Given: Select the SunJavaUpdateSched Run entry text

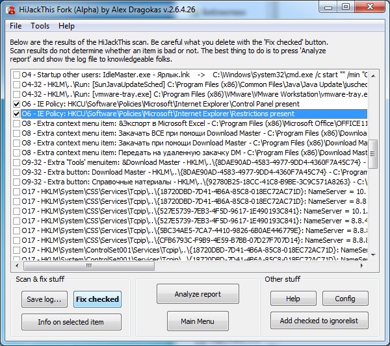Looking at the screenshot, I should point(194,84).
